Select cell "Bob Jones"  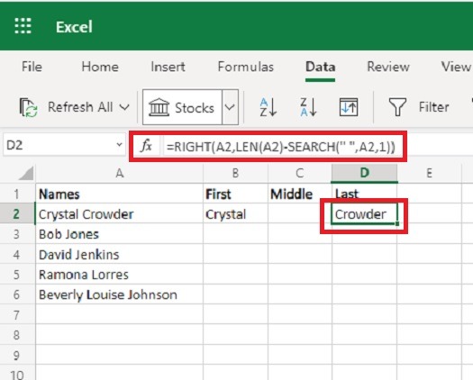120,234
